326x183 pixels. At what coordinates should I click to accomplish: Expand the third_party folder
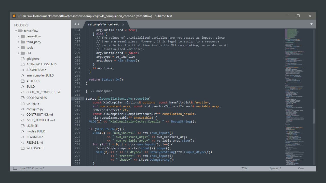(18, 42)
